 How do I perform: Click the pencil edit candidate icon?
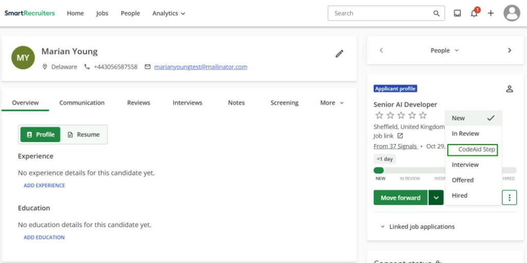point(339,54)
